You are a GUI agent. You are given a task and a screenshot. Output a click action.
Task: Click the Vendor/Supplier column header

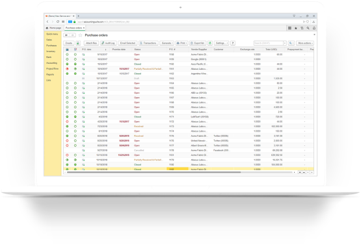coord(199,50)
